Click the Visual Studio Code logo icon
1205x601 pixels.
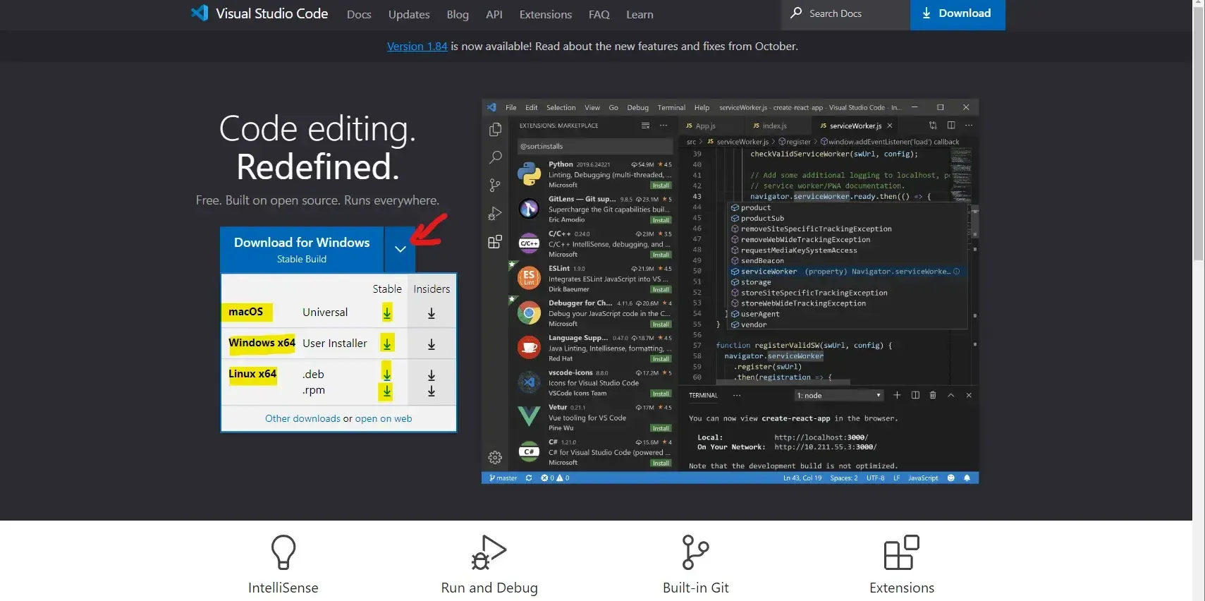[x=200, y=13]
